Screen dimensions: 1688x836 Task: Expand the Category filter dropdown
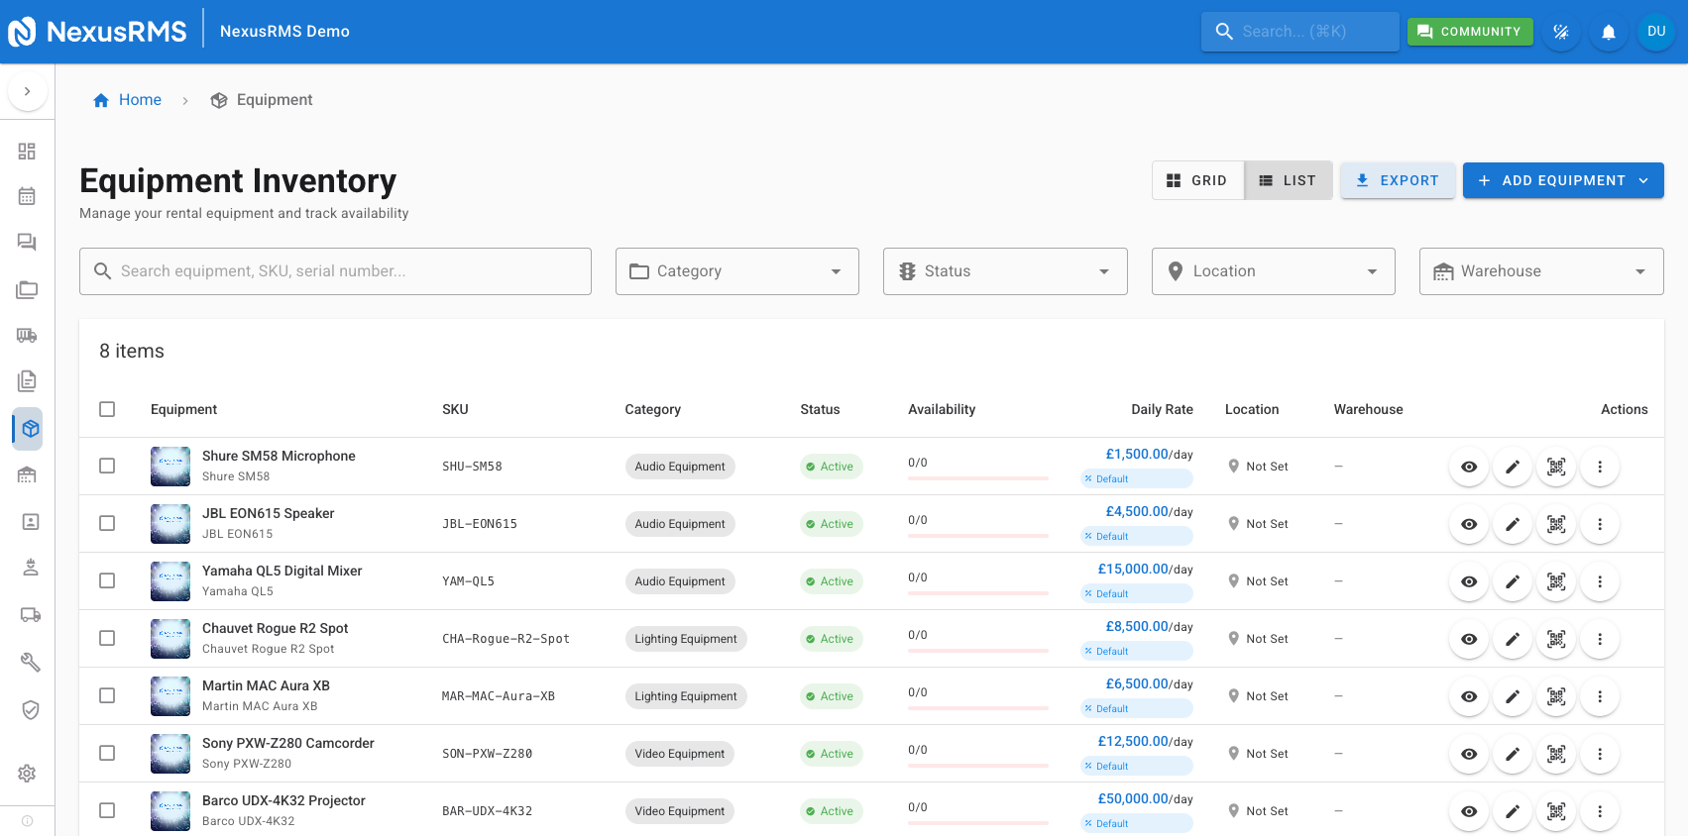[736, 271]
